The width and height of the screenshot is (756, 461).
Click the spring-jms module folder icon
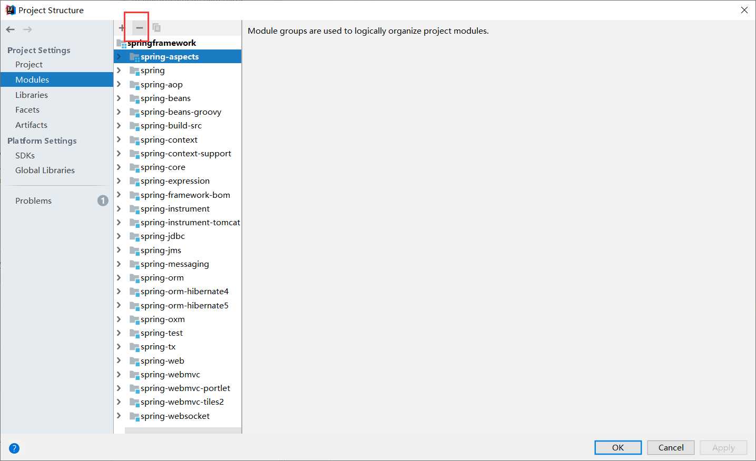(x=134, y=250)
